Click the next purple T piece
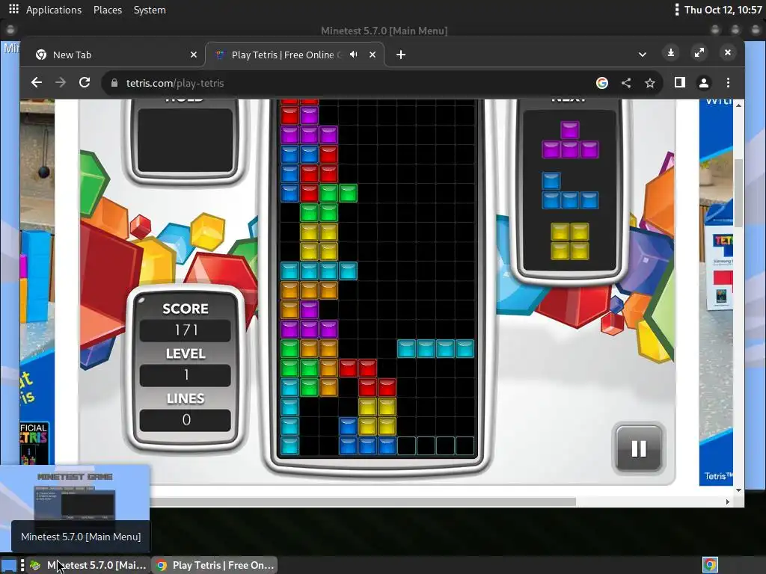 coord(570,140)
